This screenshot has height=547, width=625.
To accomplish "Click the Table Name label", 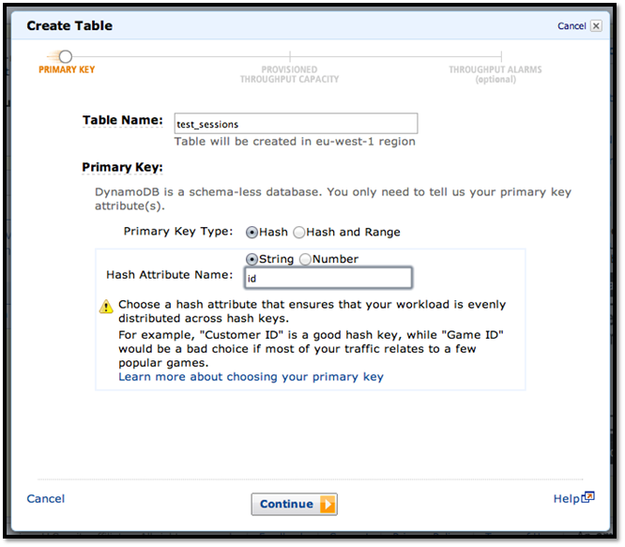I will coord(122,120).
